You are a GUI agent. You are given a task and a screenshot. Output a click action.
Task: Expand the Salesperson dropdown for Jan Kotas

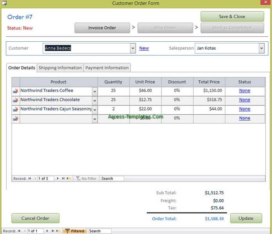[x=261, y=48]
